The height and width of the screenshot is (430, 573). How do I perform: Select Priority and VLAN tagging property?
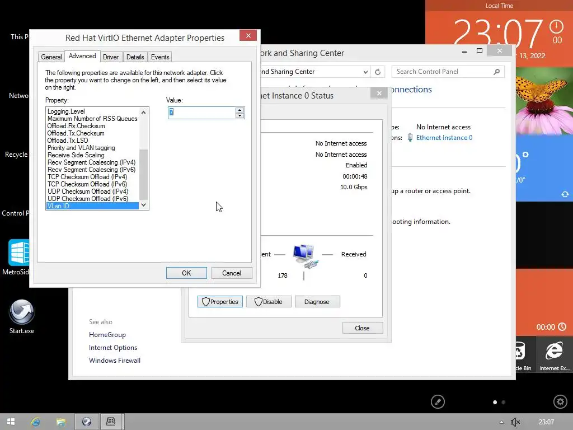coord(92,148)
